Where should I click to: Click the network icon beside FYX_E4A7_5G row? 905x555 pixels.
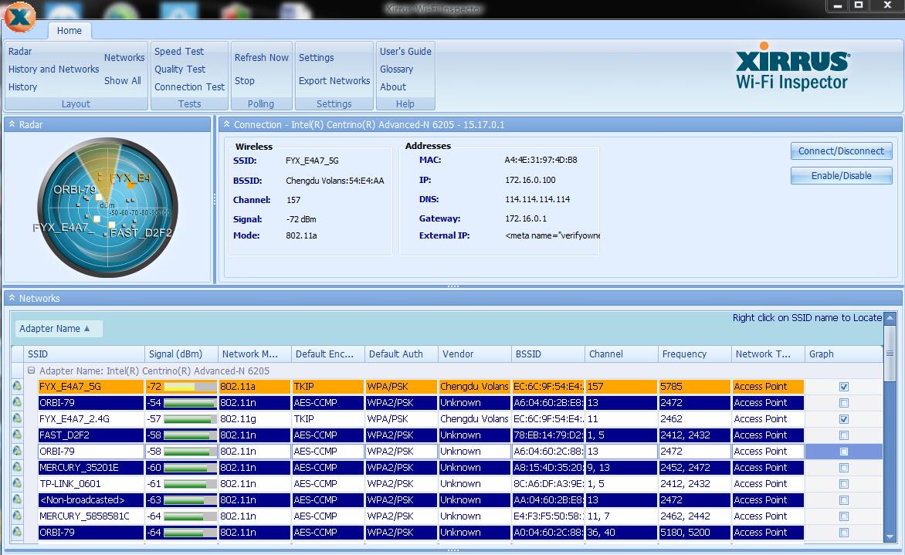point(17,387)
